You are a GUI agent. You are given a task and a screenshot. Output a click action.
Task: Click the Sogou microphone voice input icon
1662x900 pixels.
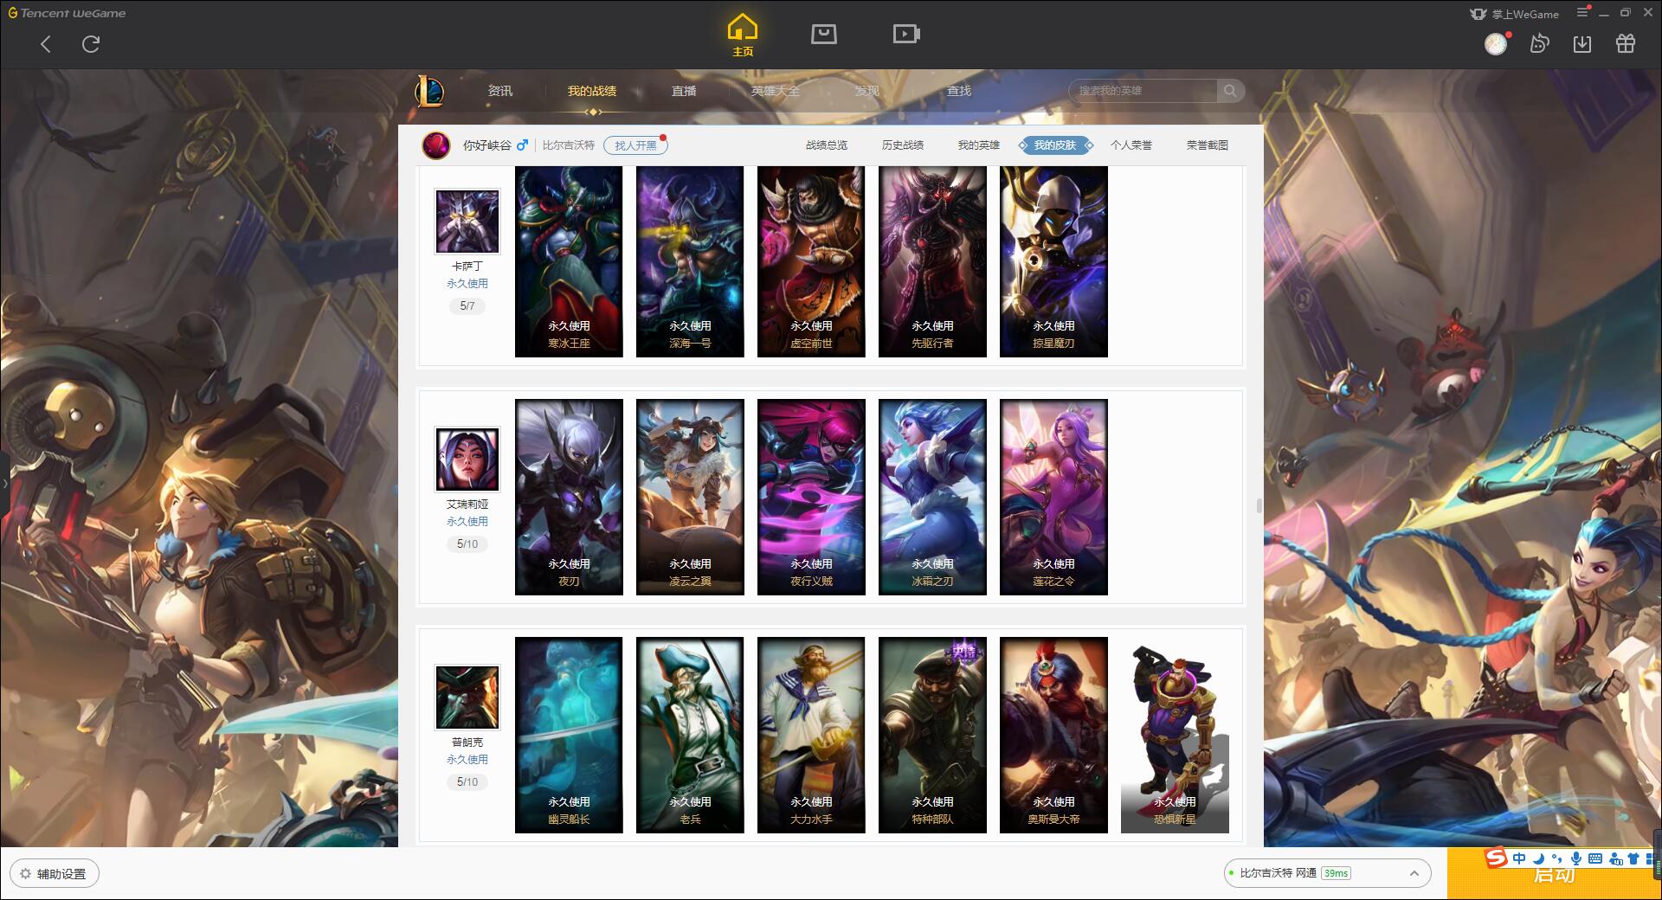tap(1576, 858)
